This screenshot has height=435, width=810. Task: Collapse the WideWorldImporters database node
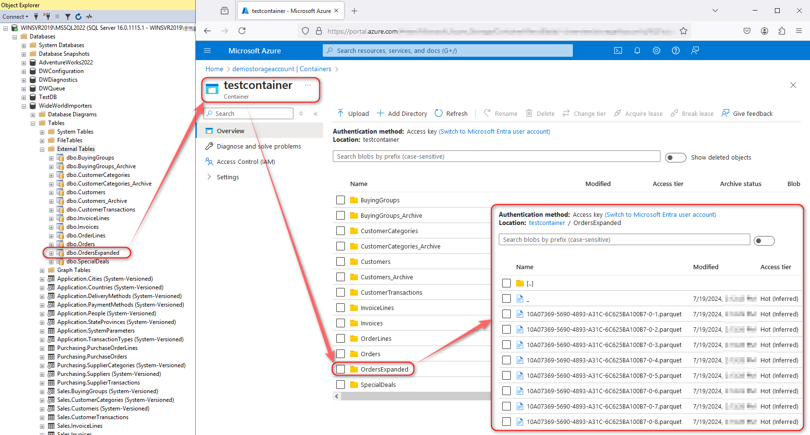pyautogui.click(x=24, y=106)
